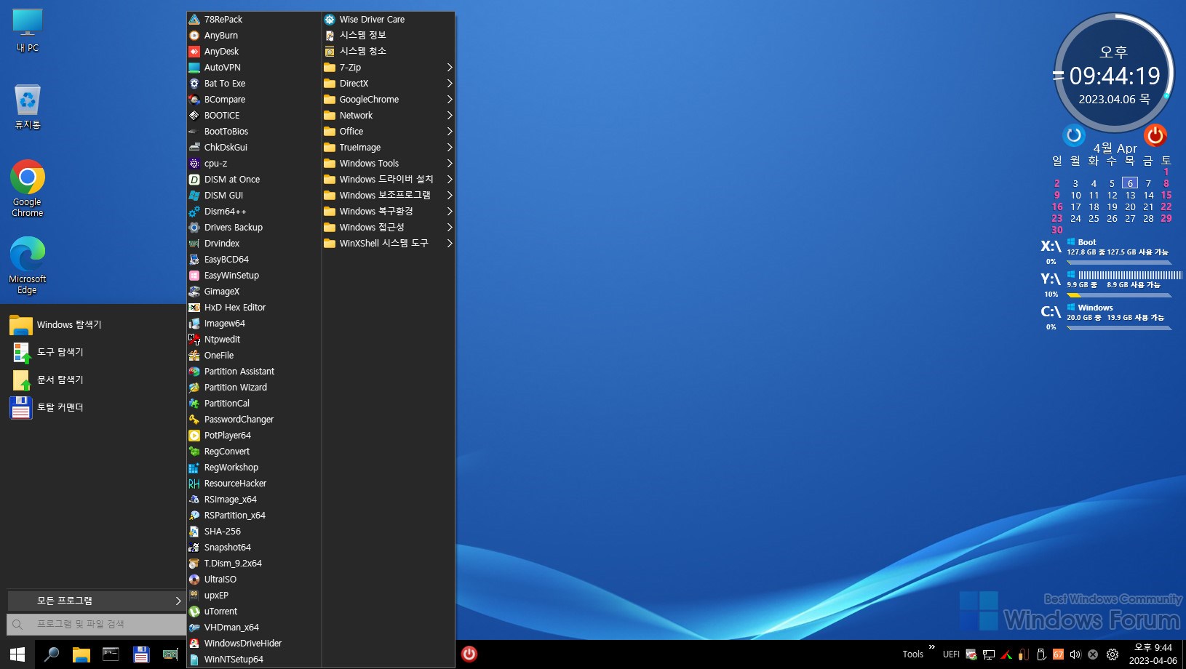Click the orange 67 temperature tray icon
1186x669 pixels.
[1058, 654]
